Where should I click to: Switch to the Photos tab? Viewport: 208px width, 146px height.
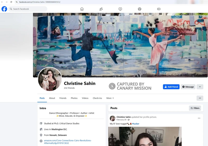[74, 98]
